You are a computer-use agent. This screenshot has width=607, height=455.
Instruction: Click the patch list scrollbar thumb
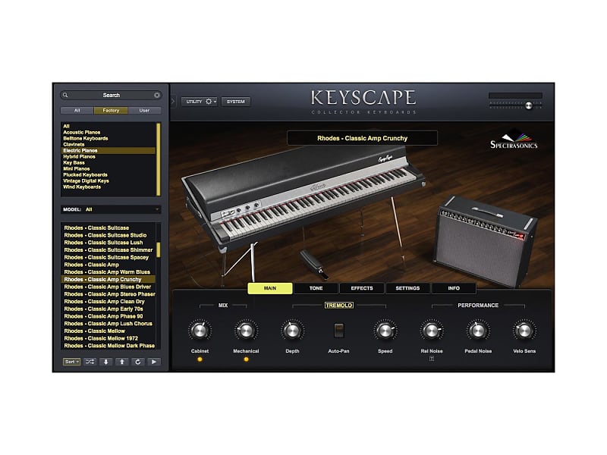click(x=158, y=250)
